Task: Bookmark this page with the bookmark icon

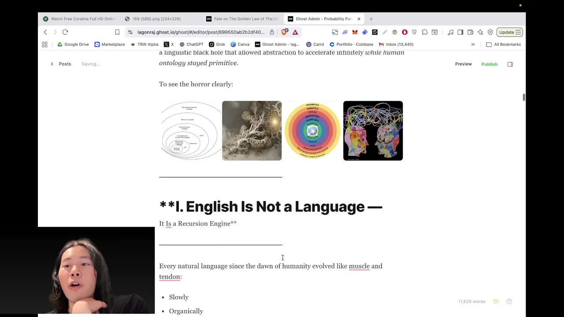Action: (x=117, y=32)
